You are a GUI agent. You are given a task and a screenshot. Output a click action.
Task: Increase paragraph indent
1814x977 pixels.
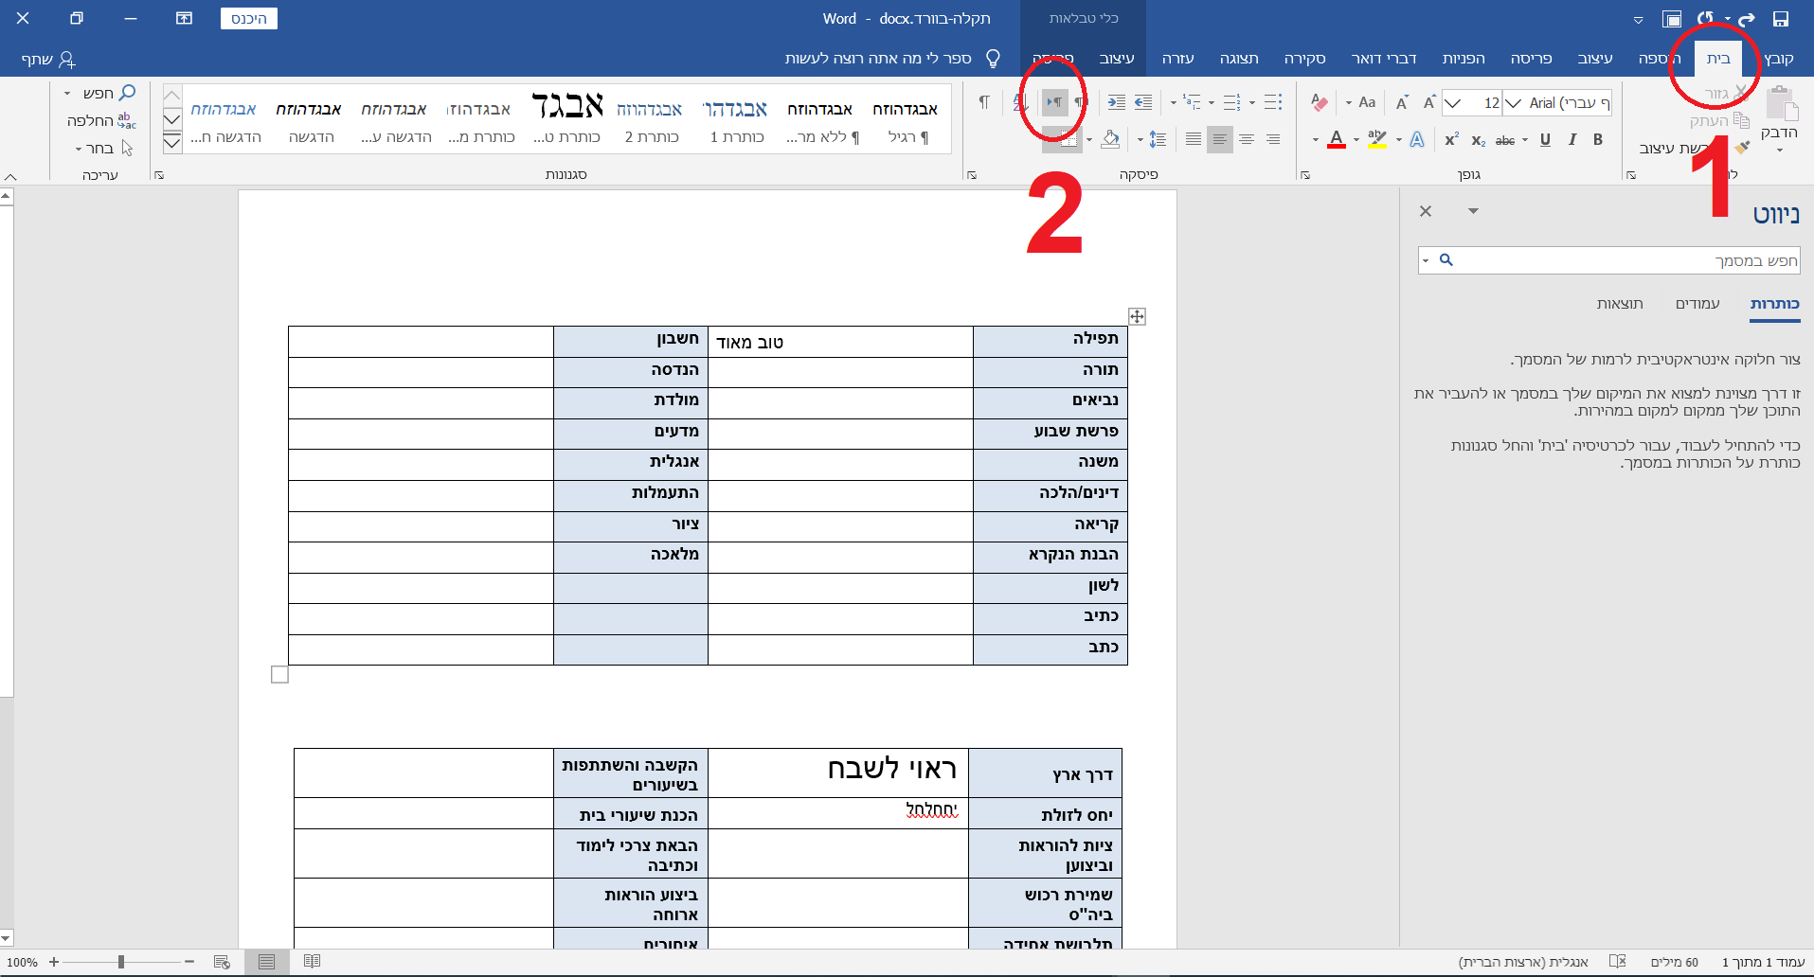[1117, 102]
